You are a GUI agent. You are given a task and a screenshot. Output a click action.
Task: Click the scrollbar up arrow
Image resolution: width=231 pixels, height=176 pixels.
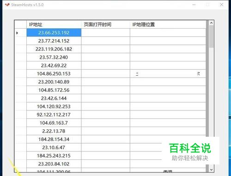point(211,23)
